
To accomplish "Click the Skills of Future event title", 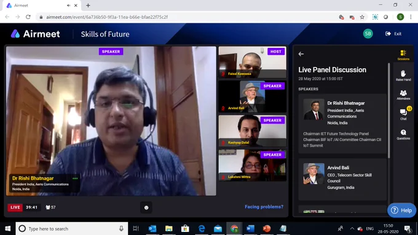I will (105, 34).
